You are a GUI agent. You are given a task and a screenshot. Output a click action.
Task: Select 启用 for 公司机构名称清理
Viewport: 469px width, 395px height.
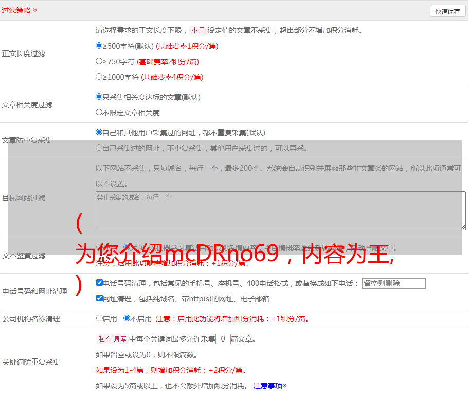(x=99, y=318)
